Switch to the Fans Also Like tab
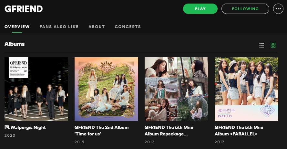 pos(59,27)
